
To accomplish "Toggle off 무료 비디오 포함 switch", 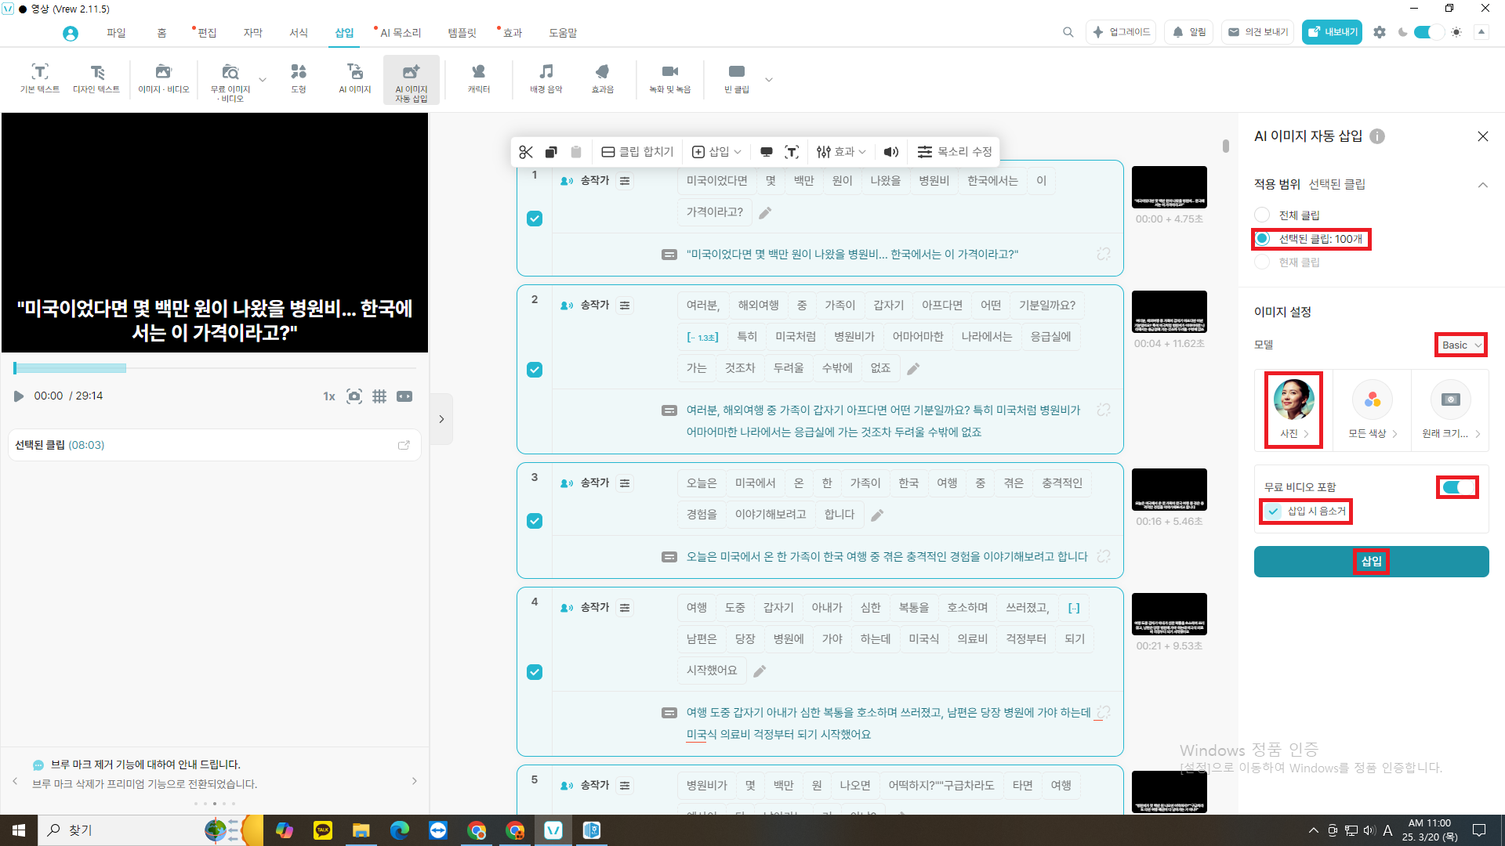I will (1457, 487).
